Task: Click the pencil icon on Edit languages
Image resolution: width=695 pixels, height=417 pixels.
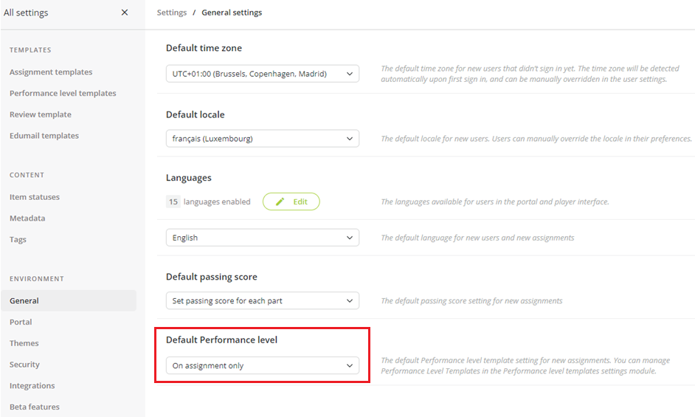Action: (280, 201)
